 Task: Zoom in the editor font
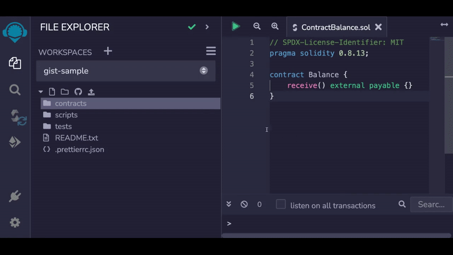click(x=275, y=26)
